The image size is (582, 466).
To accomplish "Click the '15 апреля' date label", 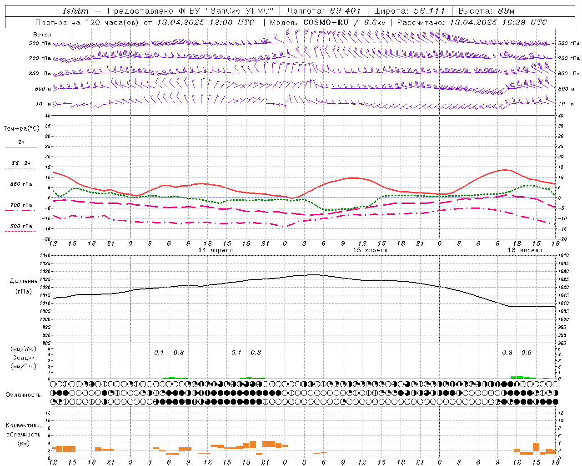I will pos(370,250).
